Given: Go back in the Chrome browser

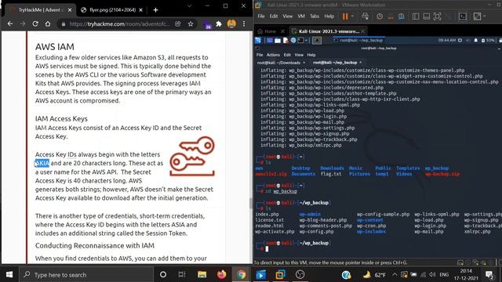Looking at the screenshot, I should [10, 23].
